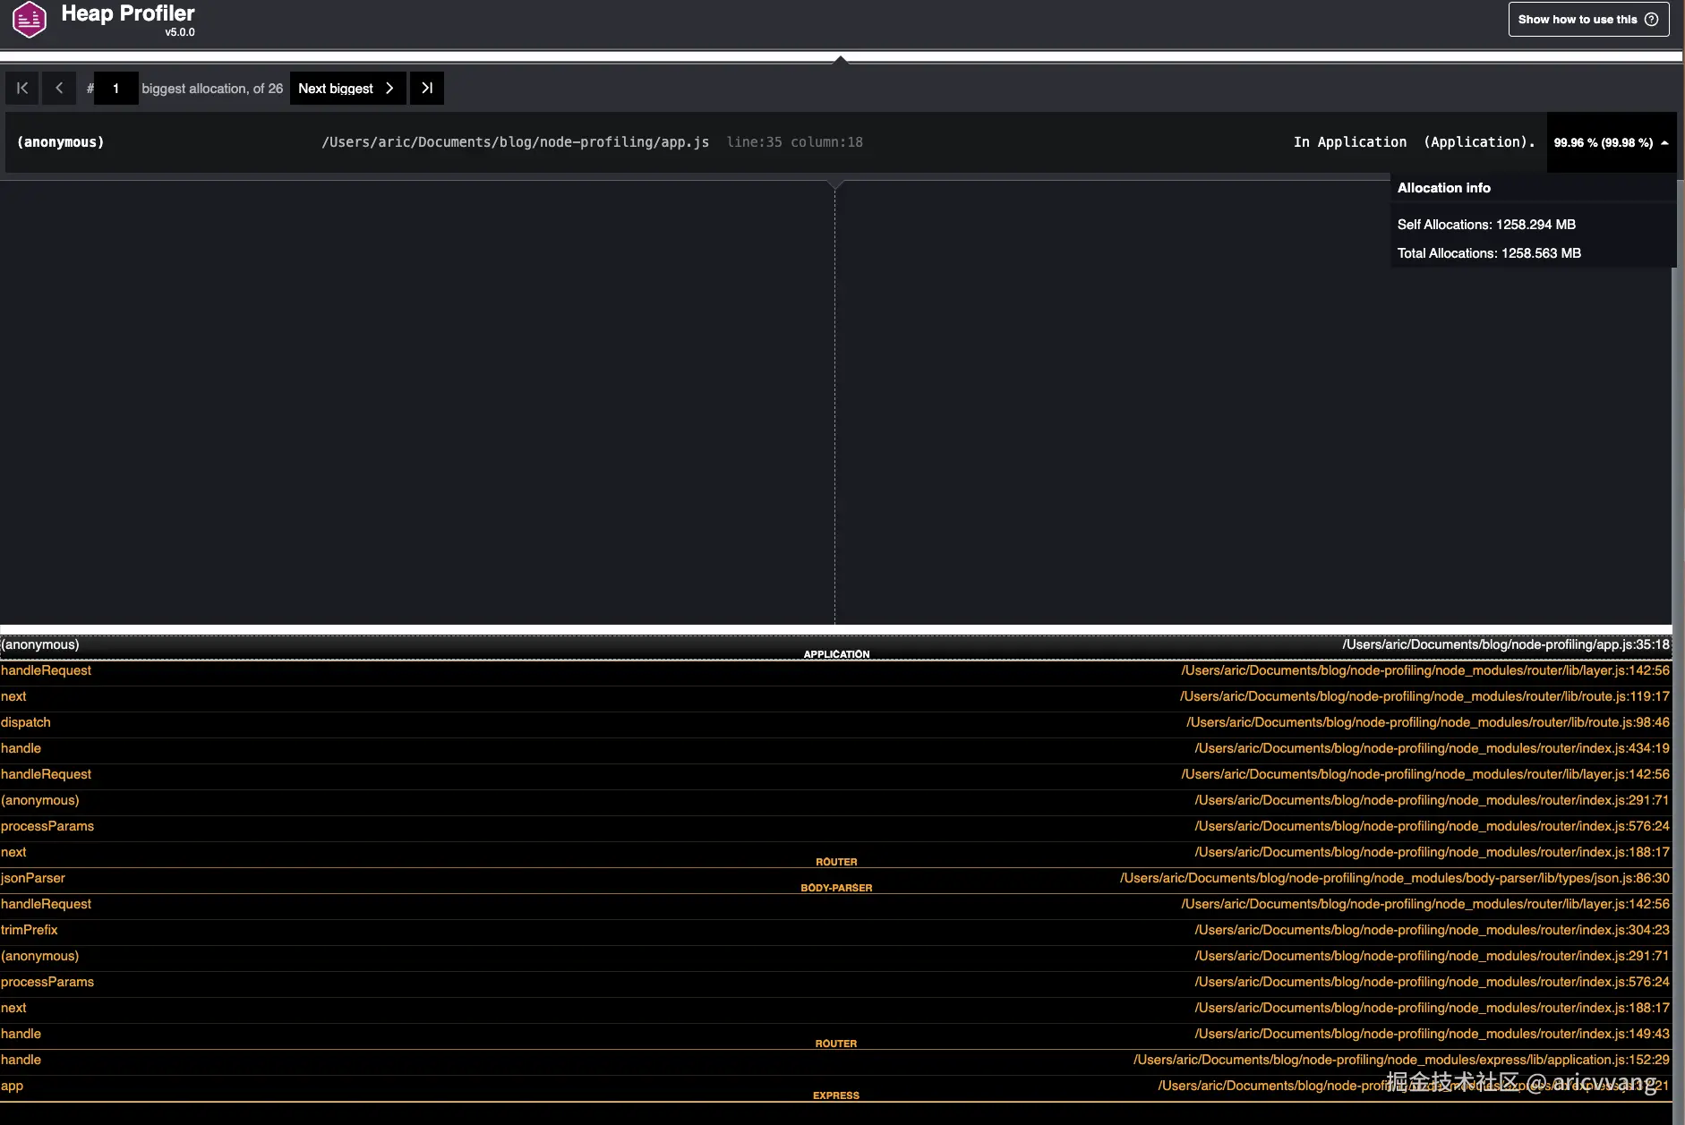Select the allocation number input showing 1
The height and width of the screenshot is (1125, 1685).
(x=115, y=88)
